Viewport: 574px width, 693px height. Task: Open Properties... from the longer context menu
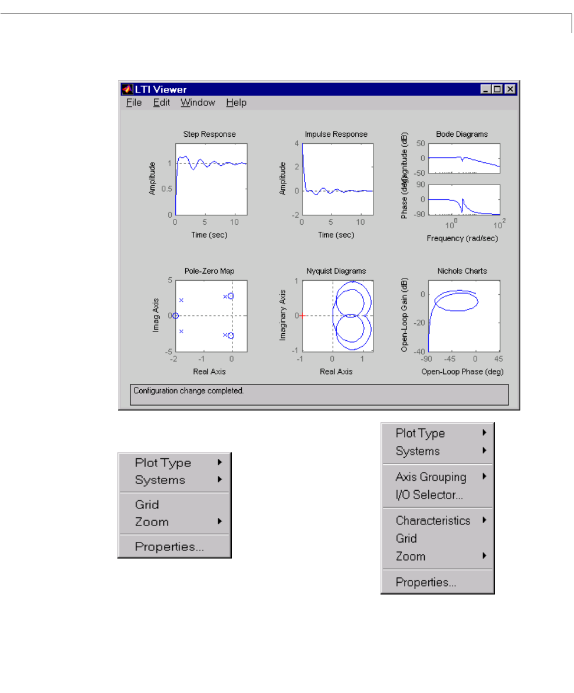pos(438,582)
